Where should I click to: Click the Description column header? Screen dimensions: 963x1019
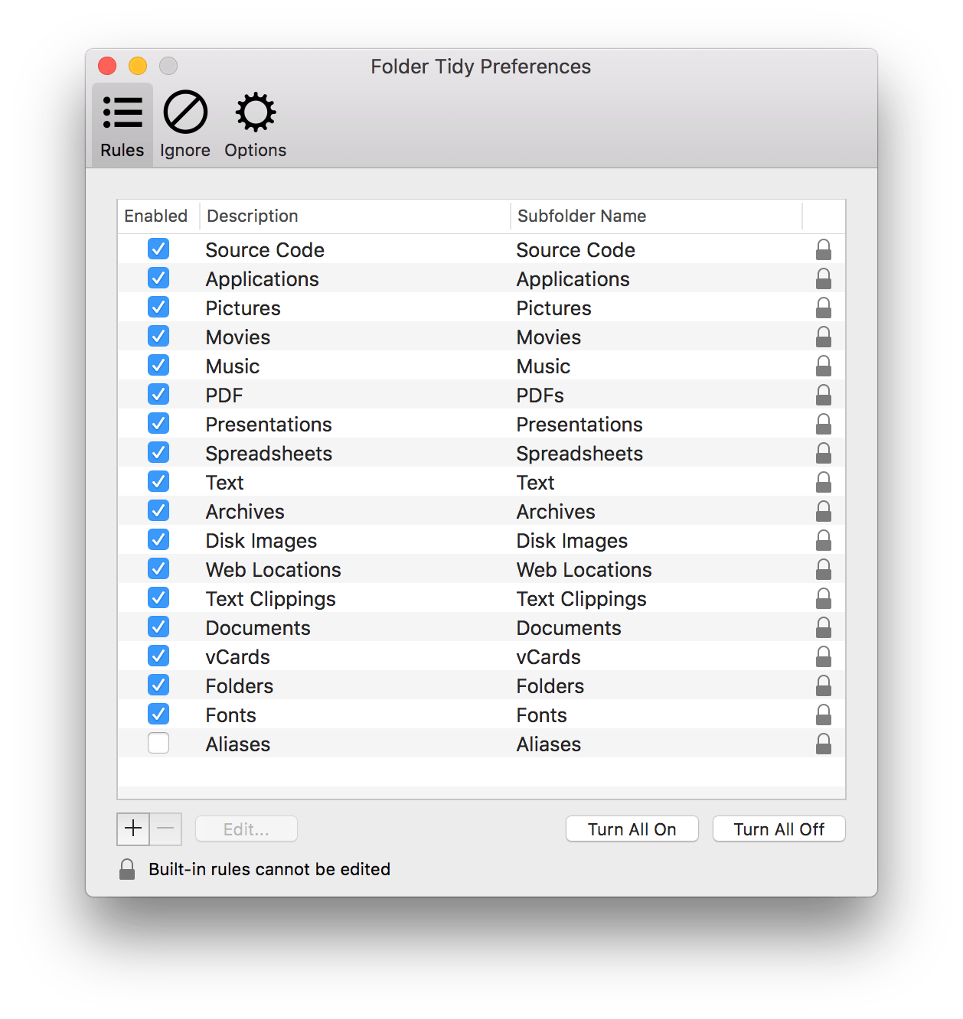coord(253,216)
